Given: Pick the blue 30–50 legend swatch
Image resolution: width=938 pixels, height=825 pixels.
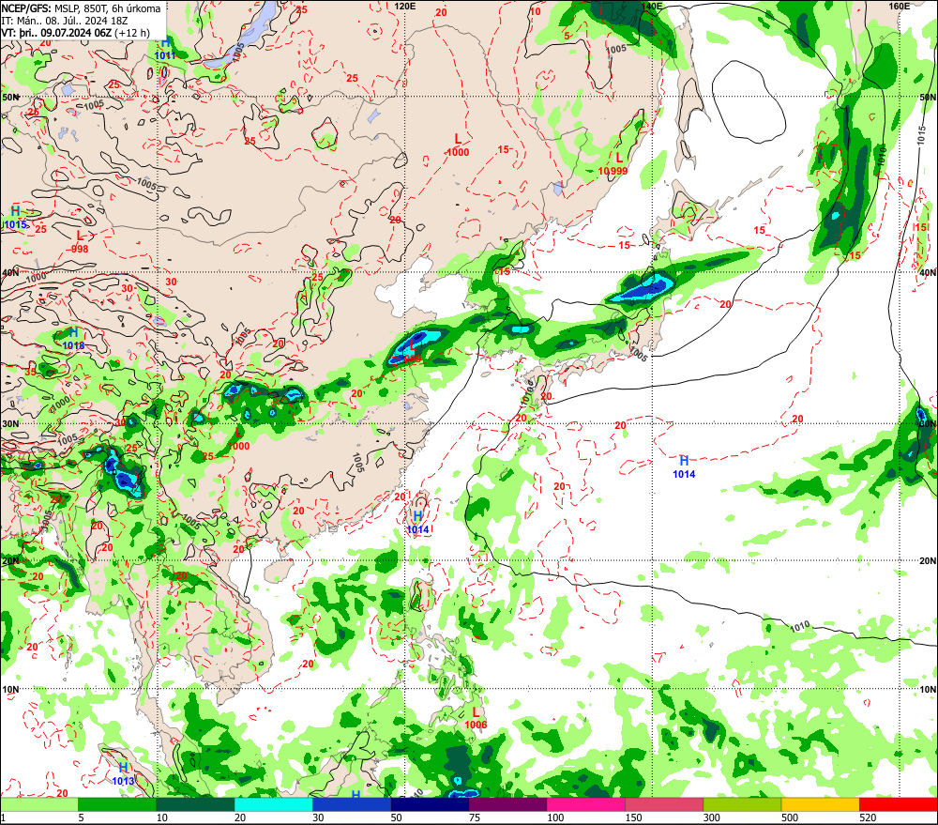Looking at the screenshot, I should [352, 804].
